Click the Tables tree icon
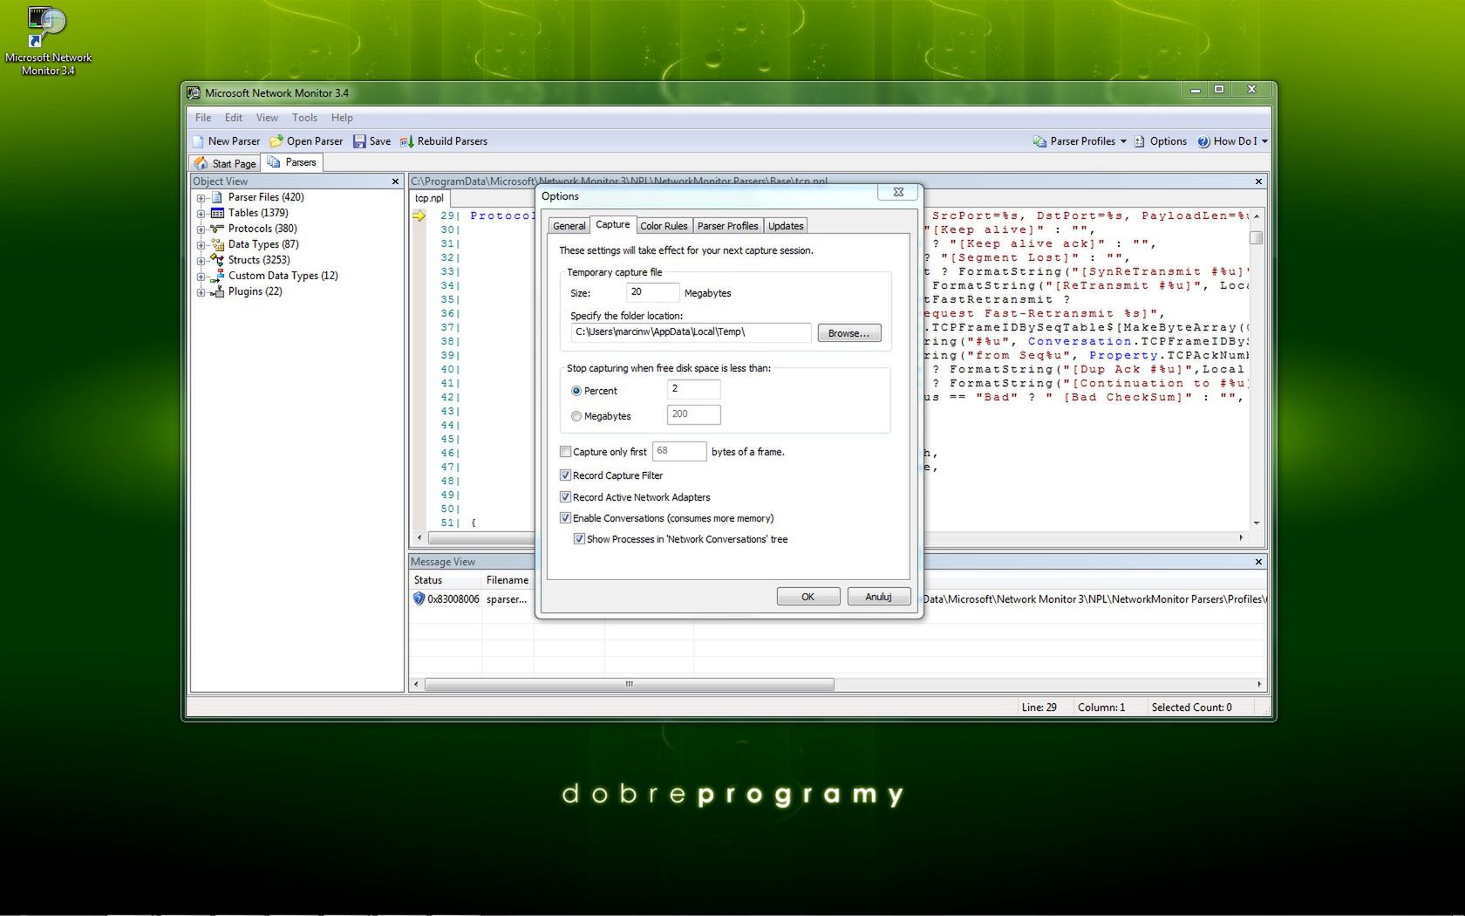Image resolution: width=1465 pixels, height=916 pixels. [x=217, y=213]
